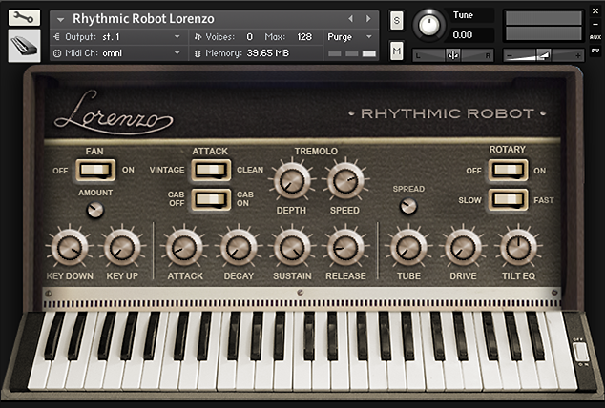Click the FAN AMOUNT small knob
Image resolution: width=605 pixels, height=408 pixels.
[x=94, y=210]
